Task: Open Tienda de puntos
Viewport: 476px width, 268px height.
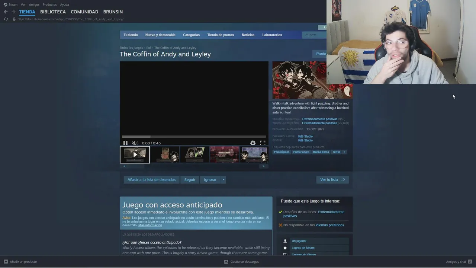Action: point(221,35)
